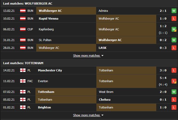
Task: Click the W badge on the Kapfenberg cup match
Action: pyautogui.click(x=174, y=29)
